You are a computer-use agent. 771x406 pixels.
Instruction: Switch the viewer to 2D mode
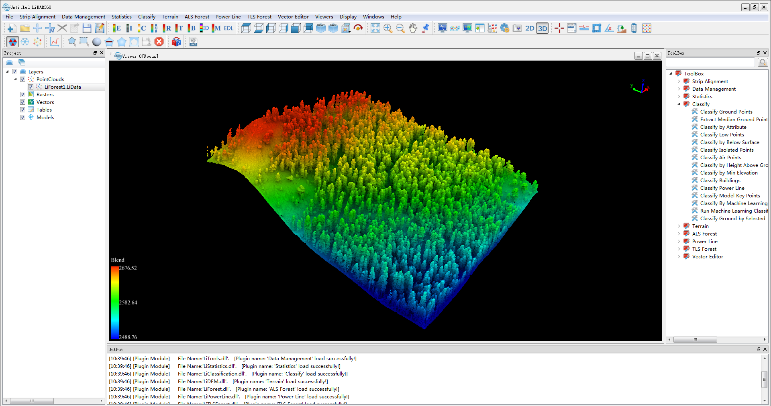[x=530, y=28]
